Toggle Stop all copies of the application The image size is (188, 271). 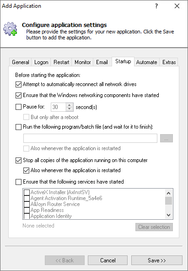pyautogui.click(x=18, y=160)
